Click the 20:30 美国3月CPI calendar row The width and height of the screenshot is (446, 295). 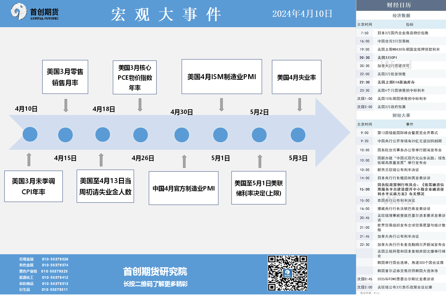tap(401, 58)
